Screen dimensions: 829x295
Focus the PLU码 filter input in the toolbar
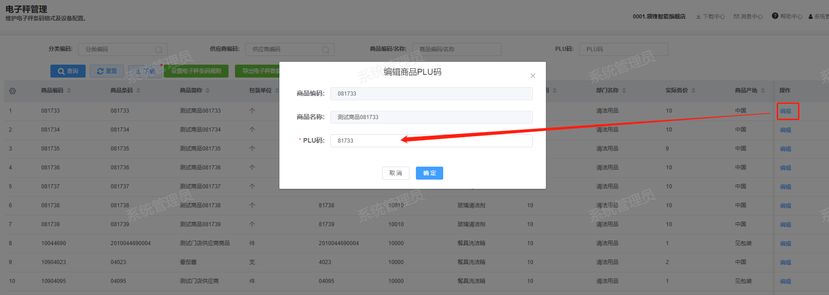[624, 49]
